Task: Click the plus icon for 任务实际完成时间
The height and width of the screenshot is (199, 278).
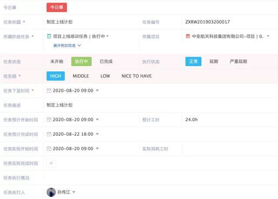Action: pyautogui.click(x=51, y=163)
